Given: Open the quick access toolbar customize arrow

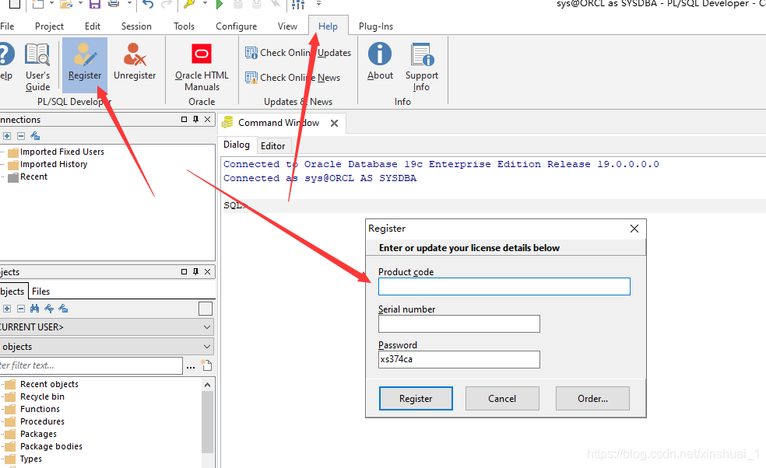Looking at the screenshot, I should click(x=318, y=3).
